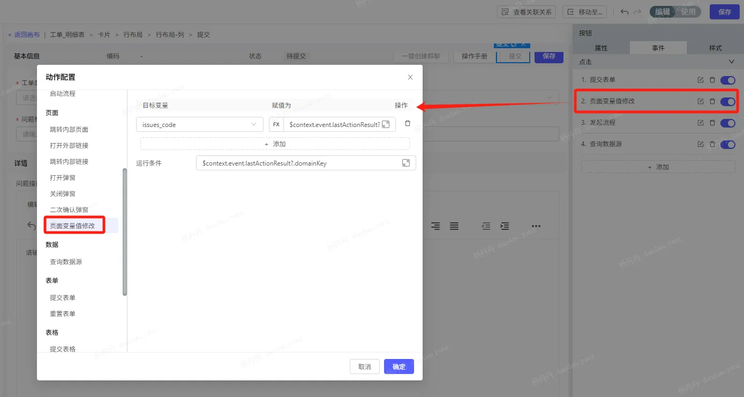This screenshot has width=744, height=397.
Task: Edit the 发起流程 action
Action: click(x=701, y=123)
